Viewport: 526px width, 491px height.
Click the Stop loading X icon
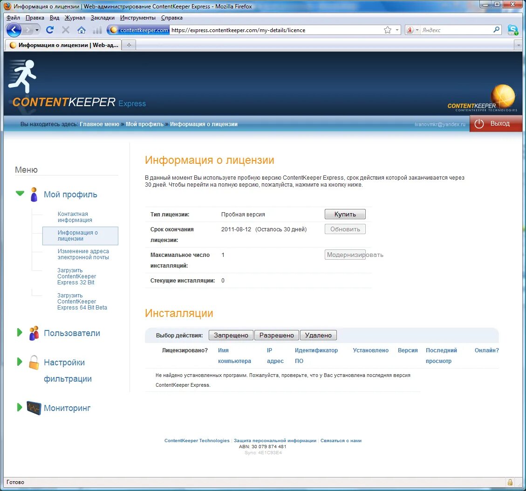(66, 30)
